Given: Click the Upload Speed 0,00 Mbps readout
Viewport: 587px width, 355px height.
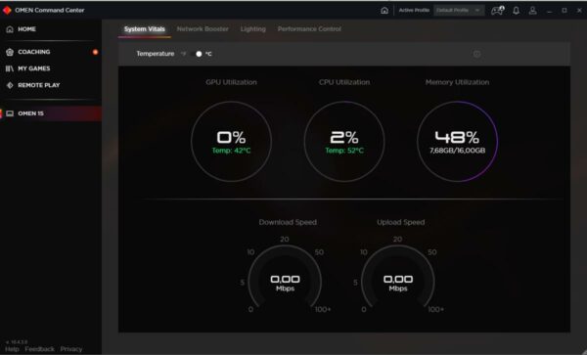Looking at the screenshot, I should pos(398,284).
